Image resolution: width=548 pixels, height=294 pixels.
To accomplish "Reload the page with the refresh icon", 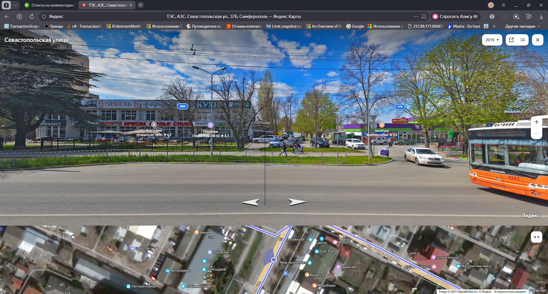I will pos(32,17).
